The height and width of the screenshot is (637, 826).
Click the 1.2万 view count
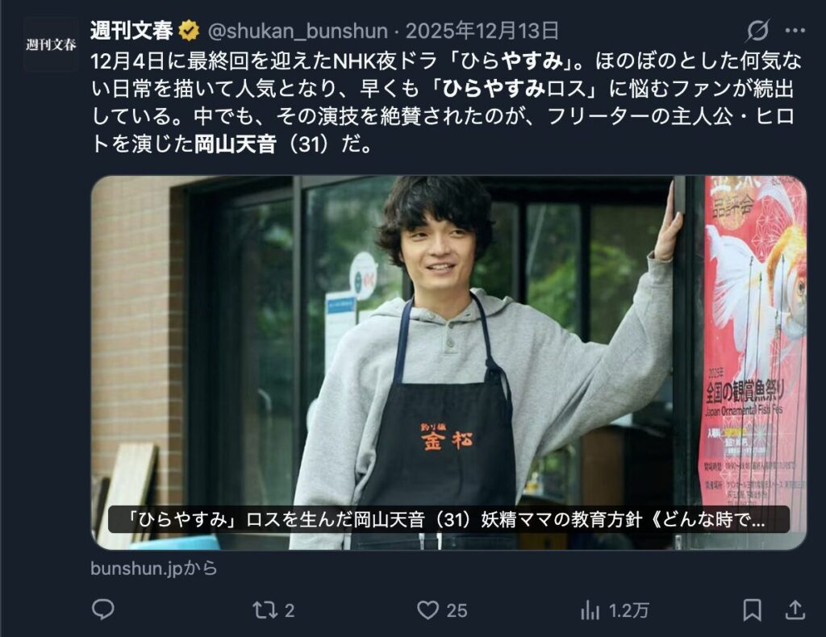point(628,610)
